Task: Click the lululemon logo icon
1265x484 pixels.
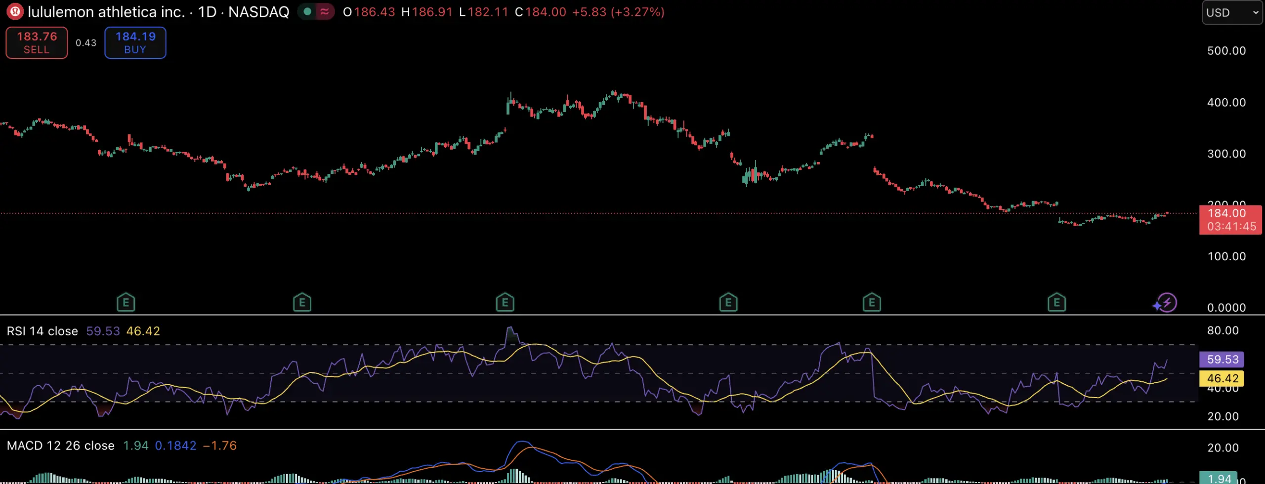Action: pos(15,11)
